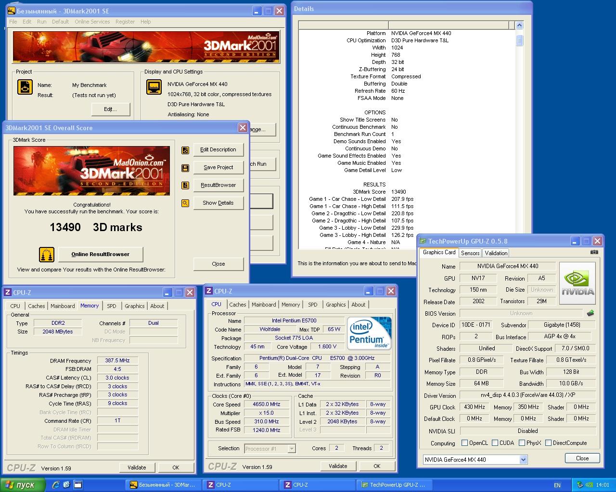Screen dimensions: 616x492
Task: Toggle the CUDA checkbox
Action: coord(495,443)
